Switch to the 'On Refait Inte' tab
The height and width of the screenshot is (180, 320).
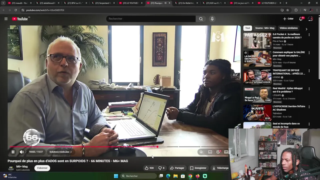[186, 3]
